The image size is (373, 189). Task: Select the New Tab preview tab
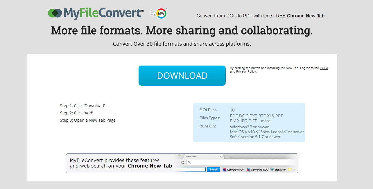point(203,156)
